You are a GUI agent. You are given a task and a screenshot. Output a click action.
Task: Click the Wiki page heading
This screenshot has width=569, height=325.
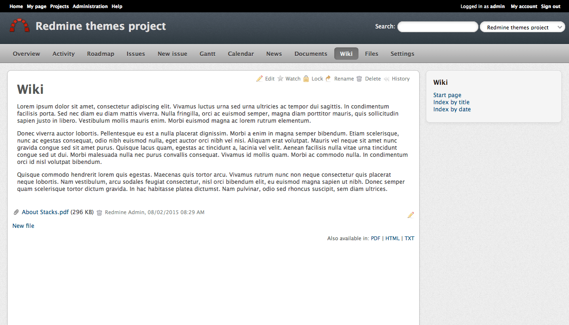point(30,89)
